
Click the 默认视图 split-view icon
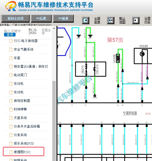tap(111, 20)
